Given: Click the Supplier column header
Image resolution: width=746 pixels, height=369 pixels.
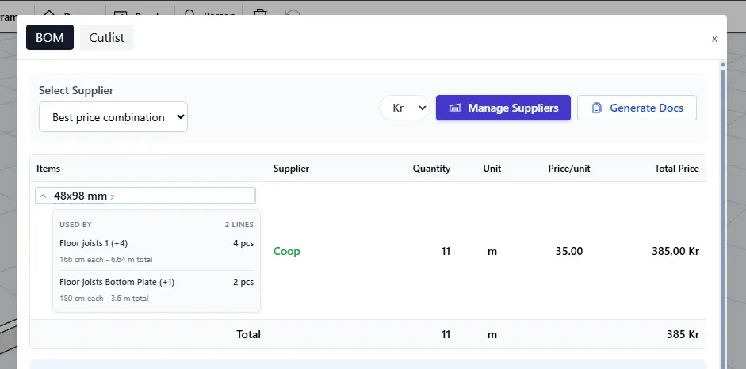Looking at the screenshot, I should coord(291,169).
